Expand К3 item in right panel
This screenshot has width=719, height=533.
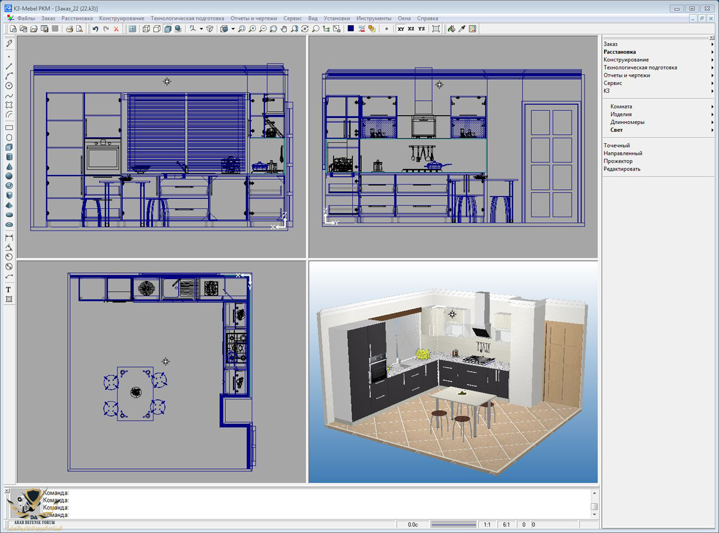(658, 91)
